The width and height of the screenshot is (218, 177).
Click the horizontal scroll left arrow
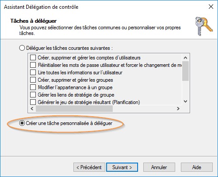[x=32, y=108]
